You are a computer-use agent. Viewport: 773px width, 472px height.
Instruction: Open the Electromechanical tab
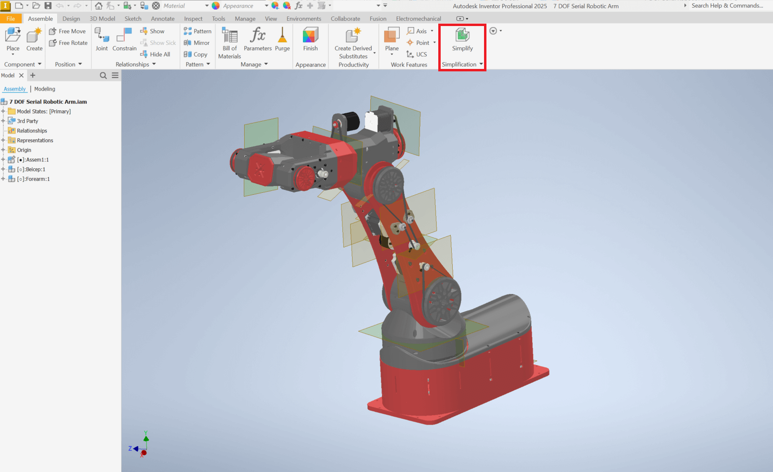[419, 19]
